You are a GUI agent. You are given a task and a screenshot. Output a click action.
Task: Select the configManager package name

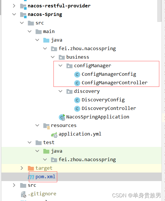tap(92, 66)
